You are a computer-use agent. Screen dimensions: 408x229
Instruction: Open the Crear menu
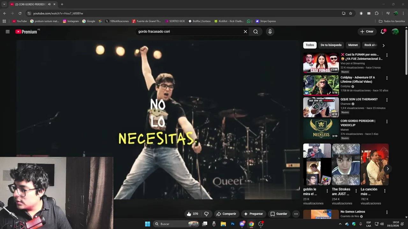[x=367, y=31]
